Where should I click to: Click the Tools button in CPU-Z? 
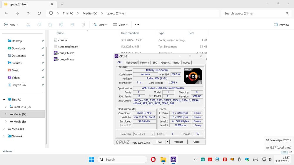(159, 142)
